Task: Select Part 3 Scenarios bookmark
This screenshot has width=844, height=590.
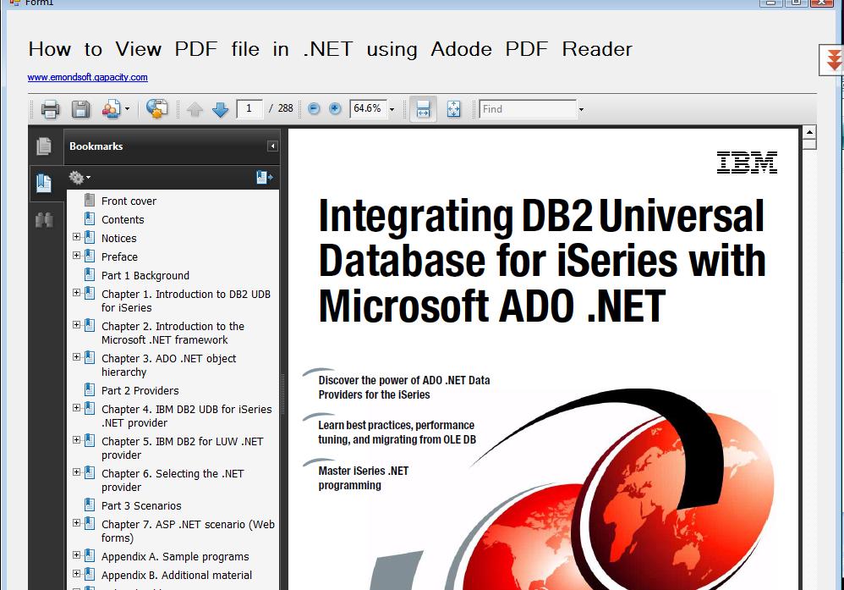Action: click(x=141, y=506)
